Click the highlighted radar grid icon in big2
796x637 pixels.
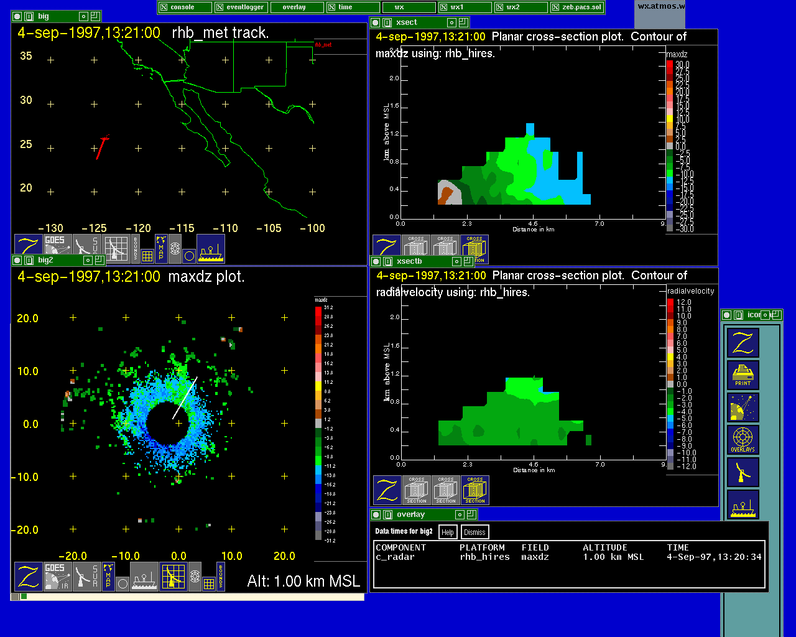point(173,576)
